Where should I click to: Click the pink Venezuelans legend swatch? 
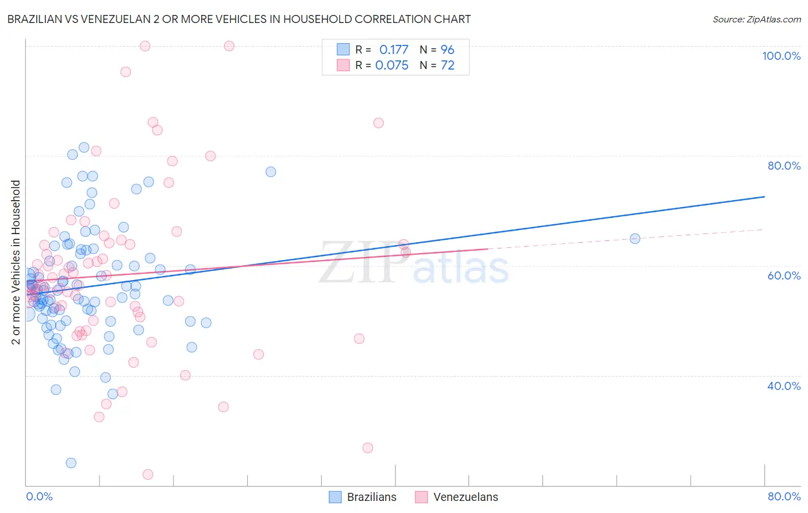tap(421, 497)
